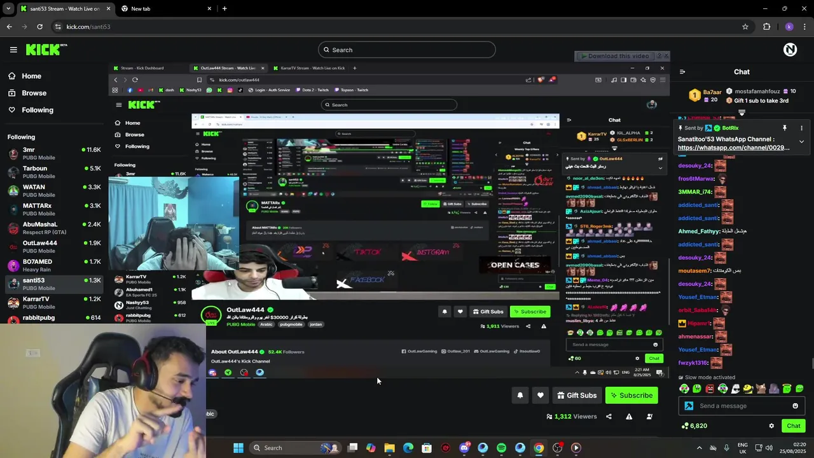Open pinned message three-dot options

click(801, 128)
